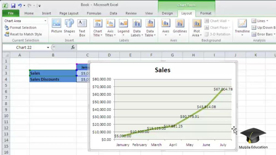Screen dimensions: 276x155
Task: Select the Sales cell in column B
Action: point(53,73)
